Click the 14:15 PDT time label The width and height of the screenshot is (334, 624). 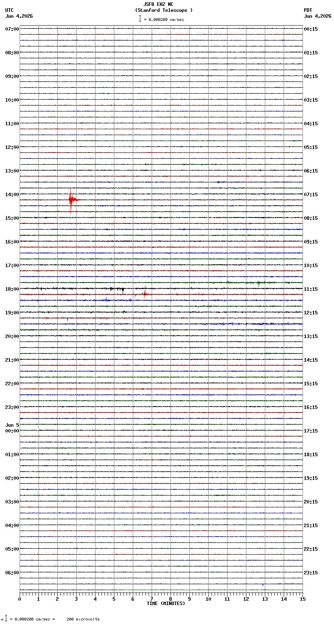click(x=311, y=360)
